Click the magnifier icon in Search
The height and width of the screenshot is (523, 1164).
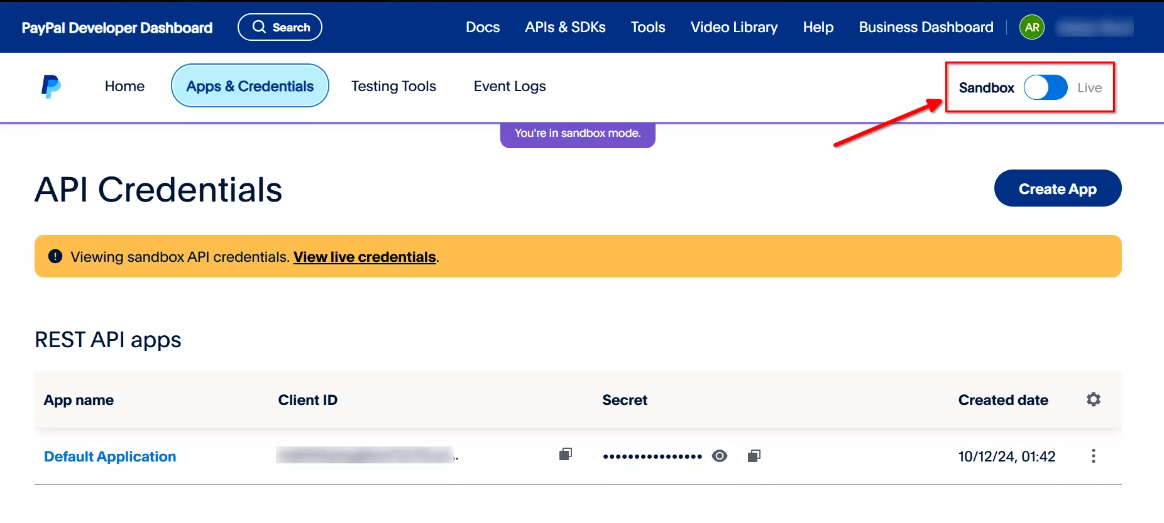[x=259, y=27]
